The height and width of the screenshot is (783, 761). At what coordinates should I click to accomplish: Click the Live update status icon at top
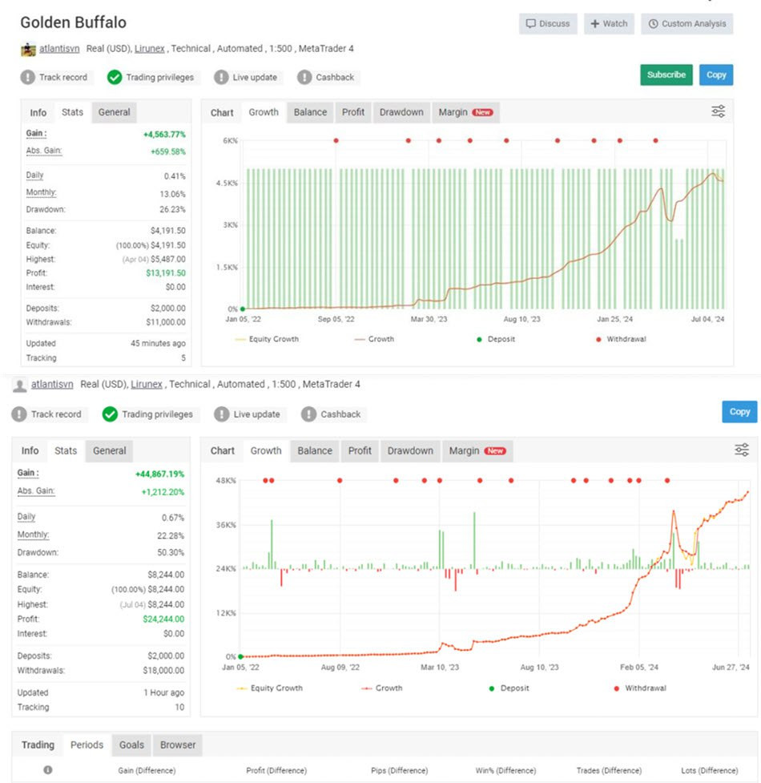click(x=221, y=78)
